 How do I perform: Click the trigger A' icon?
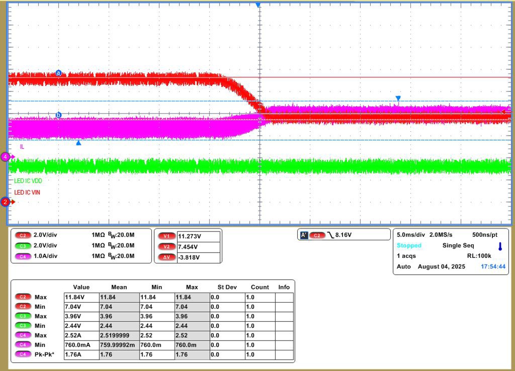[x=304, y=235]
